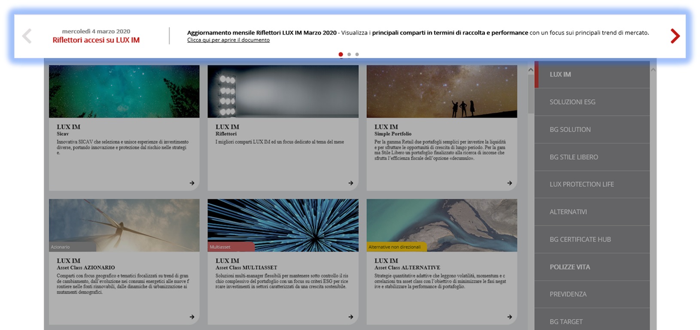Viewport: 700px width, 330px height.
Task: Click the red 'Multiasset' category tag
Action: tap(231, 247)
